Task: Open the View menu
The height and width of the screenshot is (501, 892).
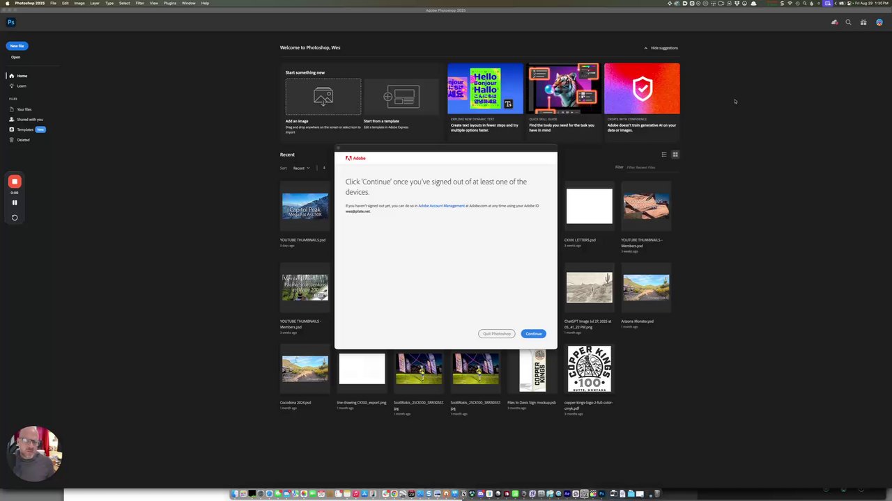Action: coord(154,3)
